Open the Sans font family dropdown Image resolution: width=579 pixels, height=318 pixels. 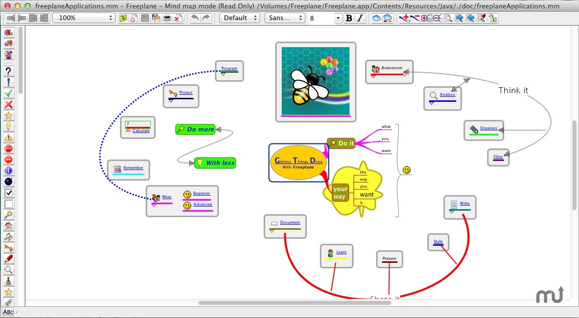pos(284,18)
